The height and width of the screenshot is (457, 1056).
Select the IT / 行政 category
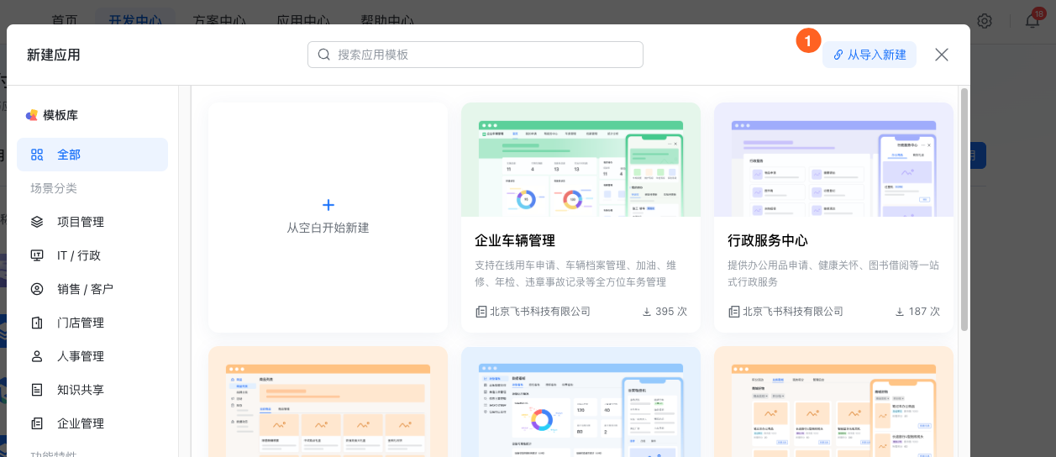(92, 255)
